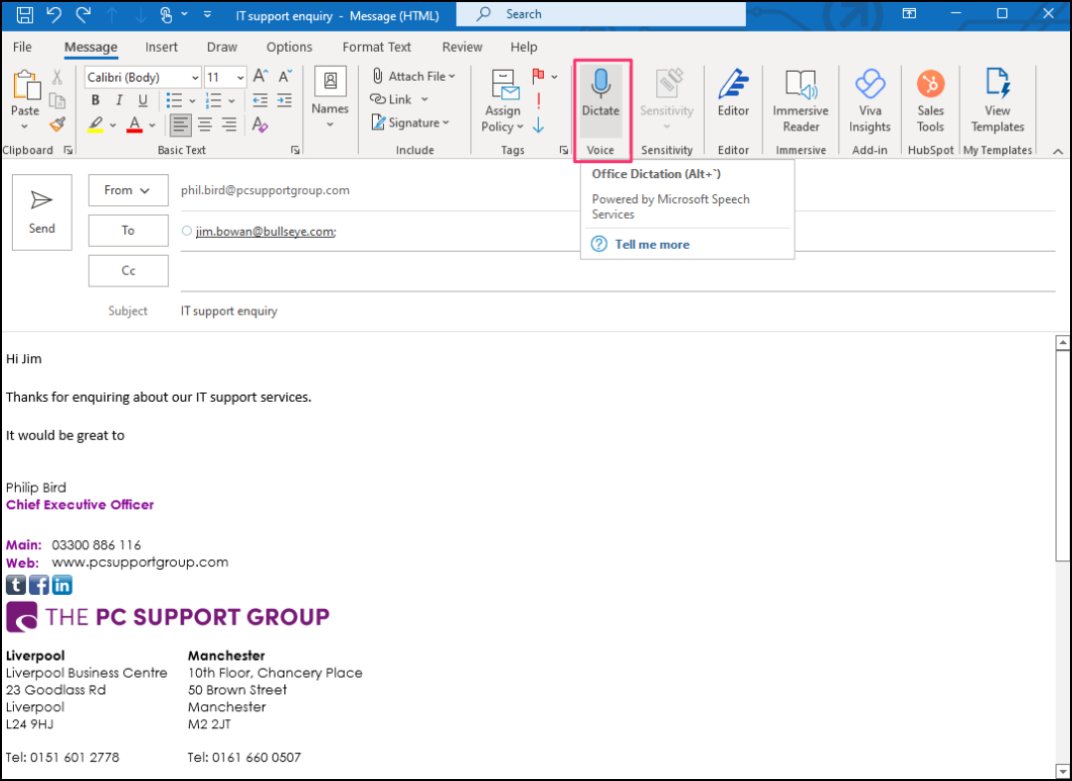This screenshot has height=781, width=1072.
Task: Open the From account dropdown
Action: click(128, 190)
